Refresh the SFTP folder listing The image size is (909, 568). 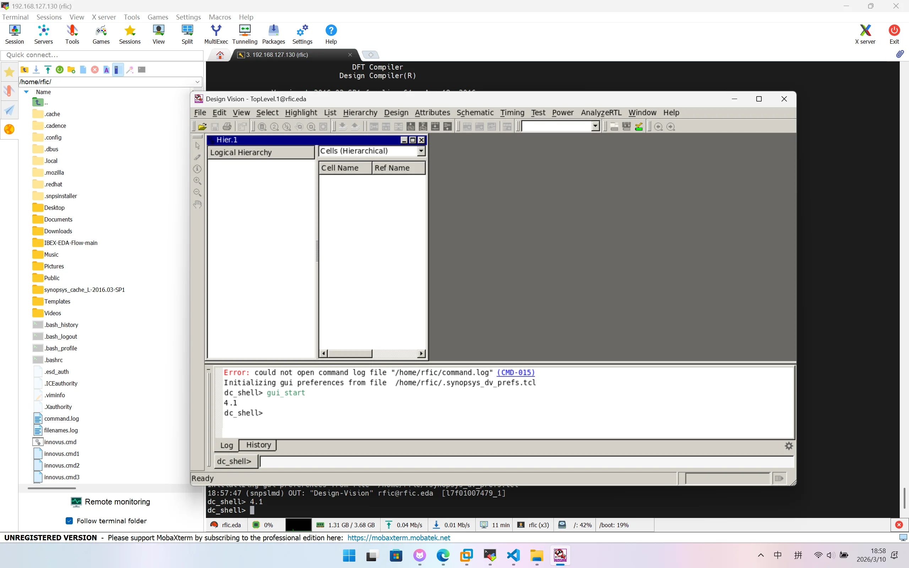point(59,70)
